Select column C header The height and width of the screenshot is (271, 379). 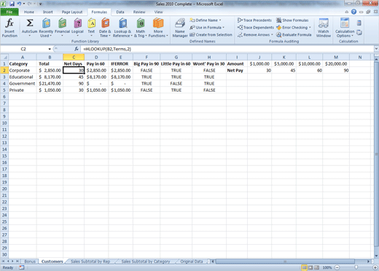(x=74, y=58)
